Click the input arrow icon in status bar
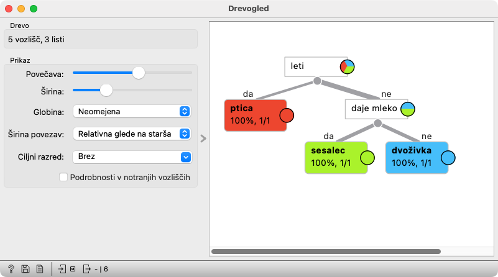 (x=62, y=269)
